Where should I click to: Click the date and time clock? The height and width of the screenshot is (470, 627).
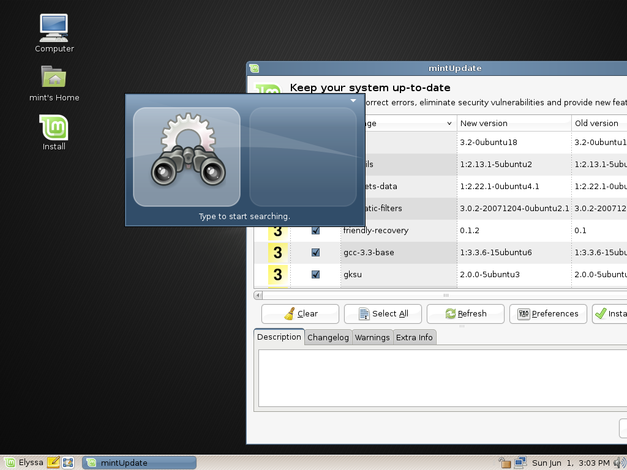571,463
